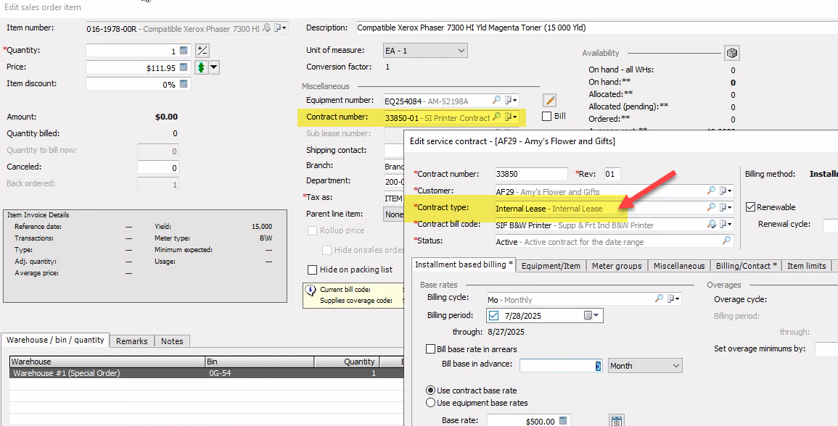The height and width of the screenshot is (426, 838).
Task: Open the Price field calculator icon
Action: [184, 67]
